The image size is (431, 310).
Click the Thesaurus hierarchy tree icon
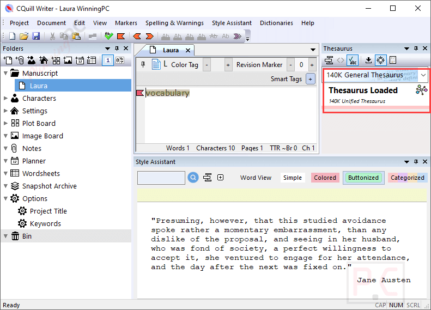click(x=329, y=60)
